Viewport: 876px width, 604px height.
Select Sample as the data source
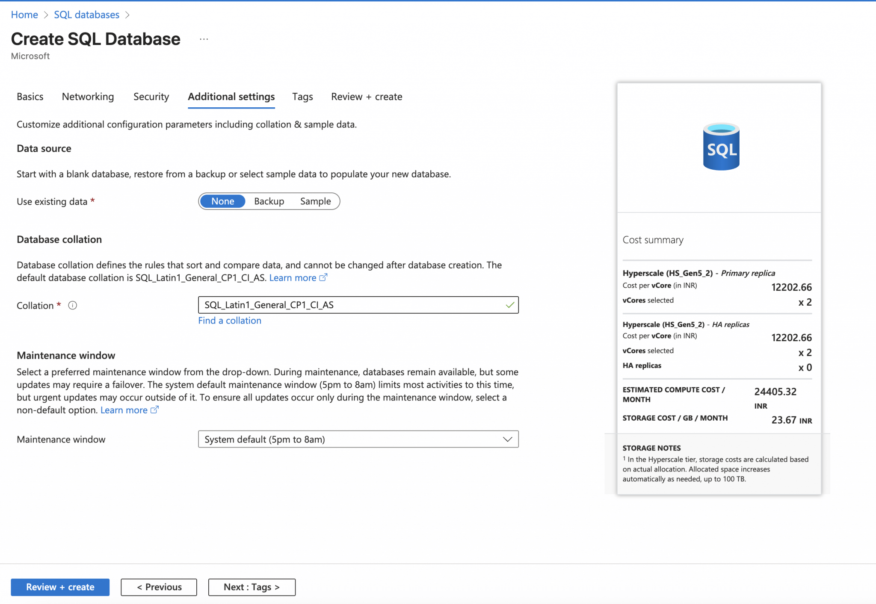tap(315, 201)
